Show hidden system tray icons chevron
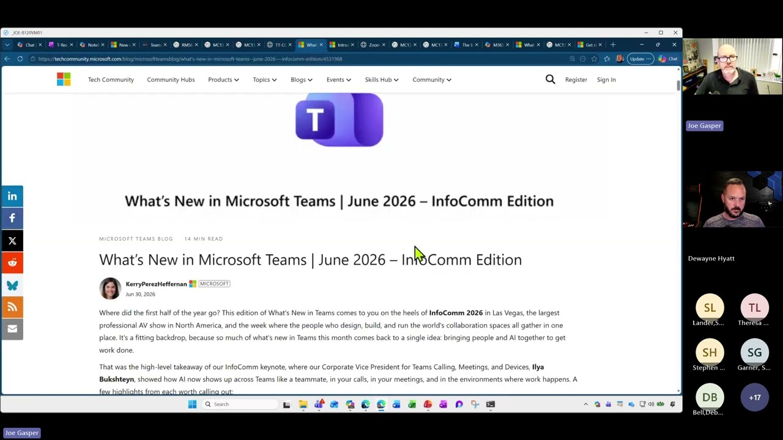 click(x=585, y=404)
